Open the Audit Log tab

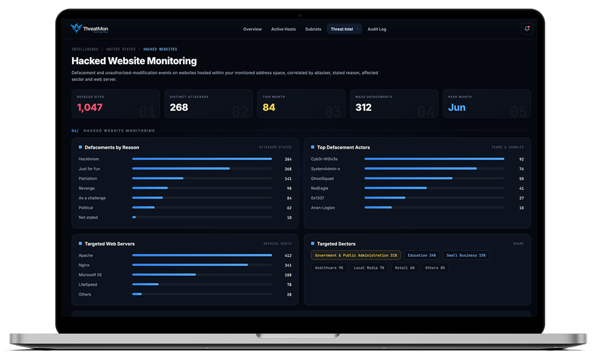(377, 29)
